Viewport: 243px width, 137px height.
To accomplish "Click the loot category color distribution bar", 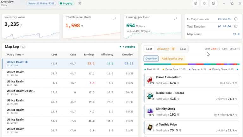I will click(x=191, y=64).
